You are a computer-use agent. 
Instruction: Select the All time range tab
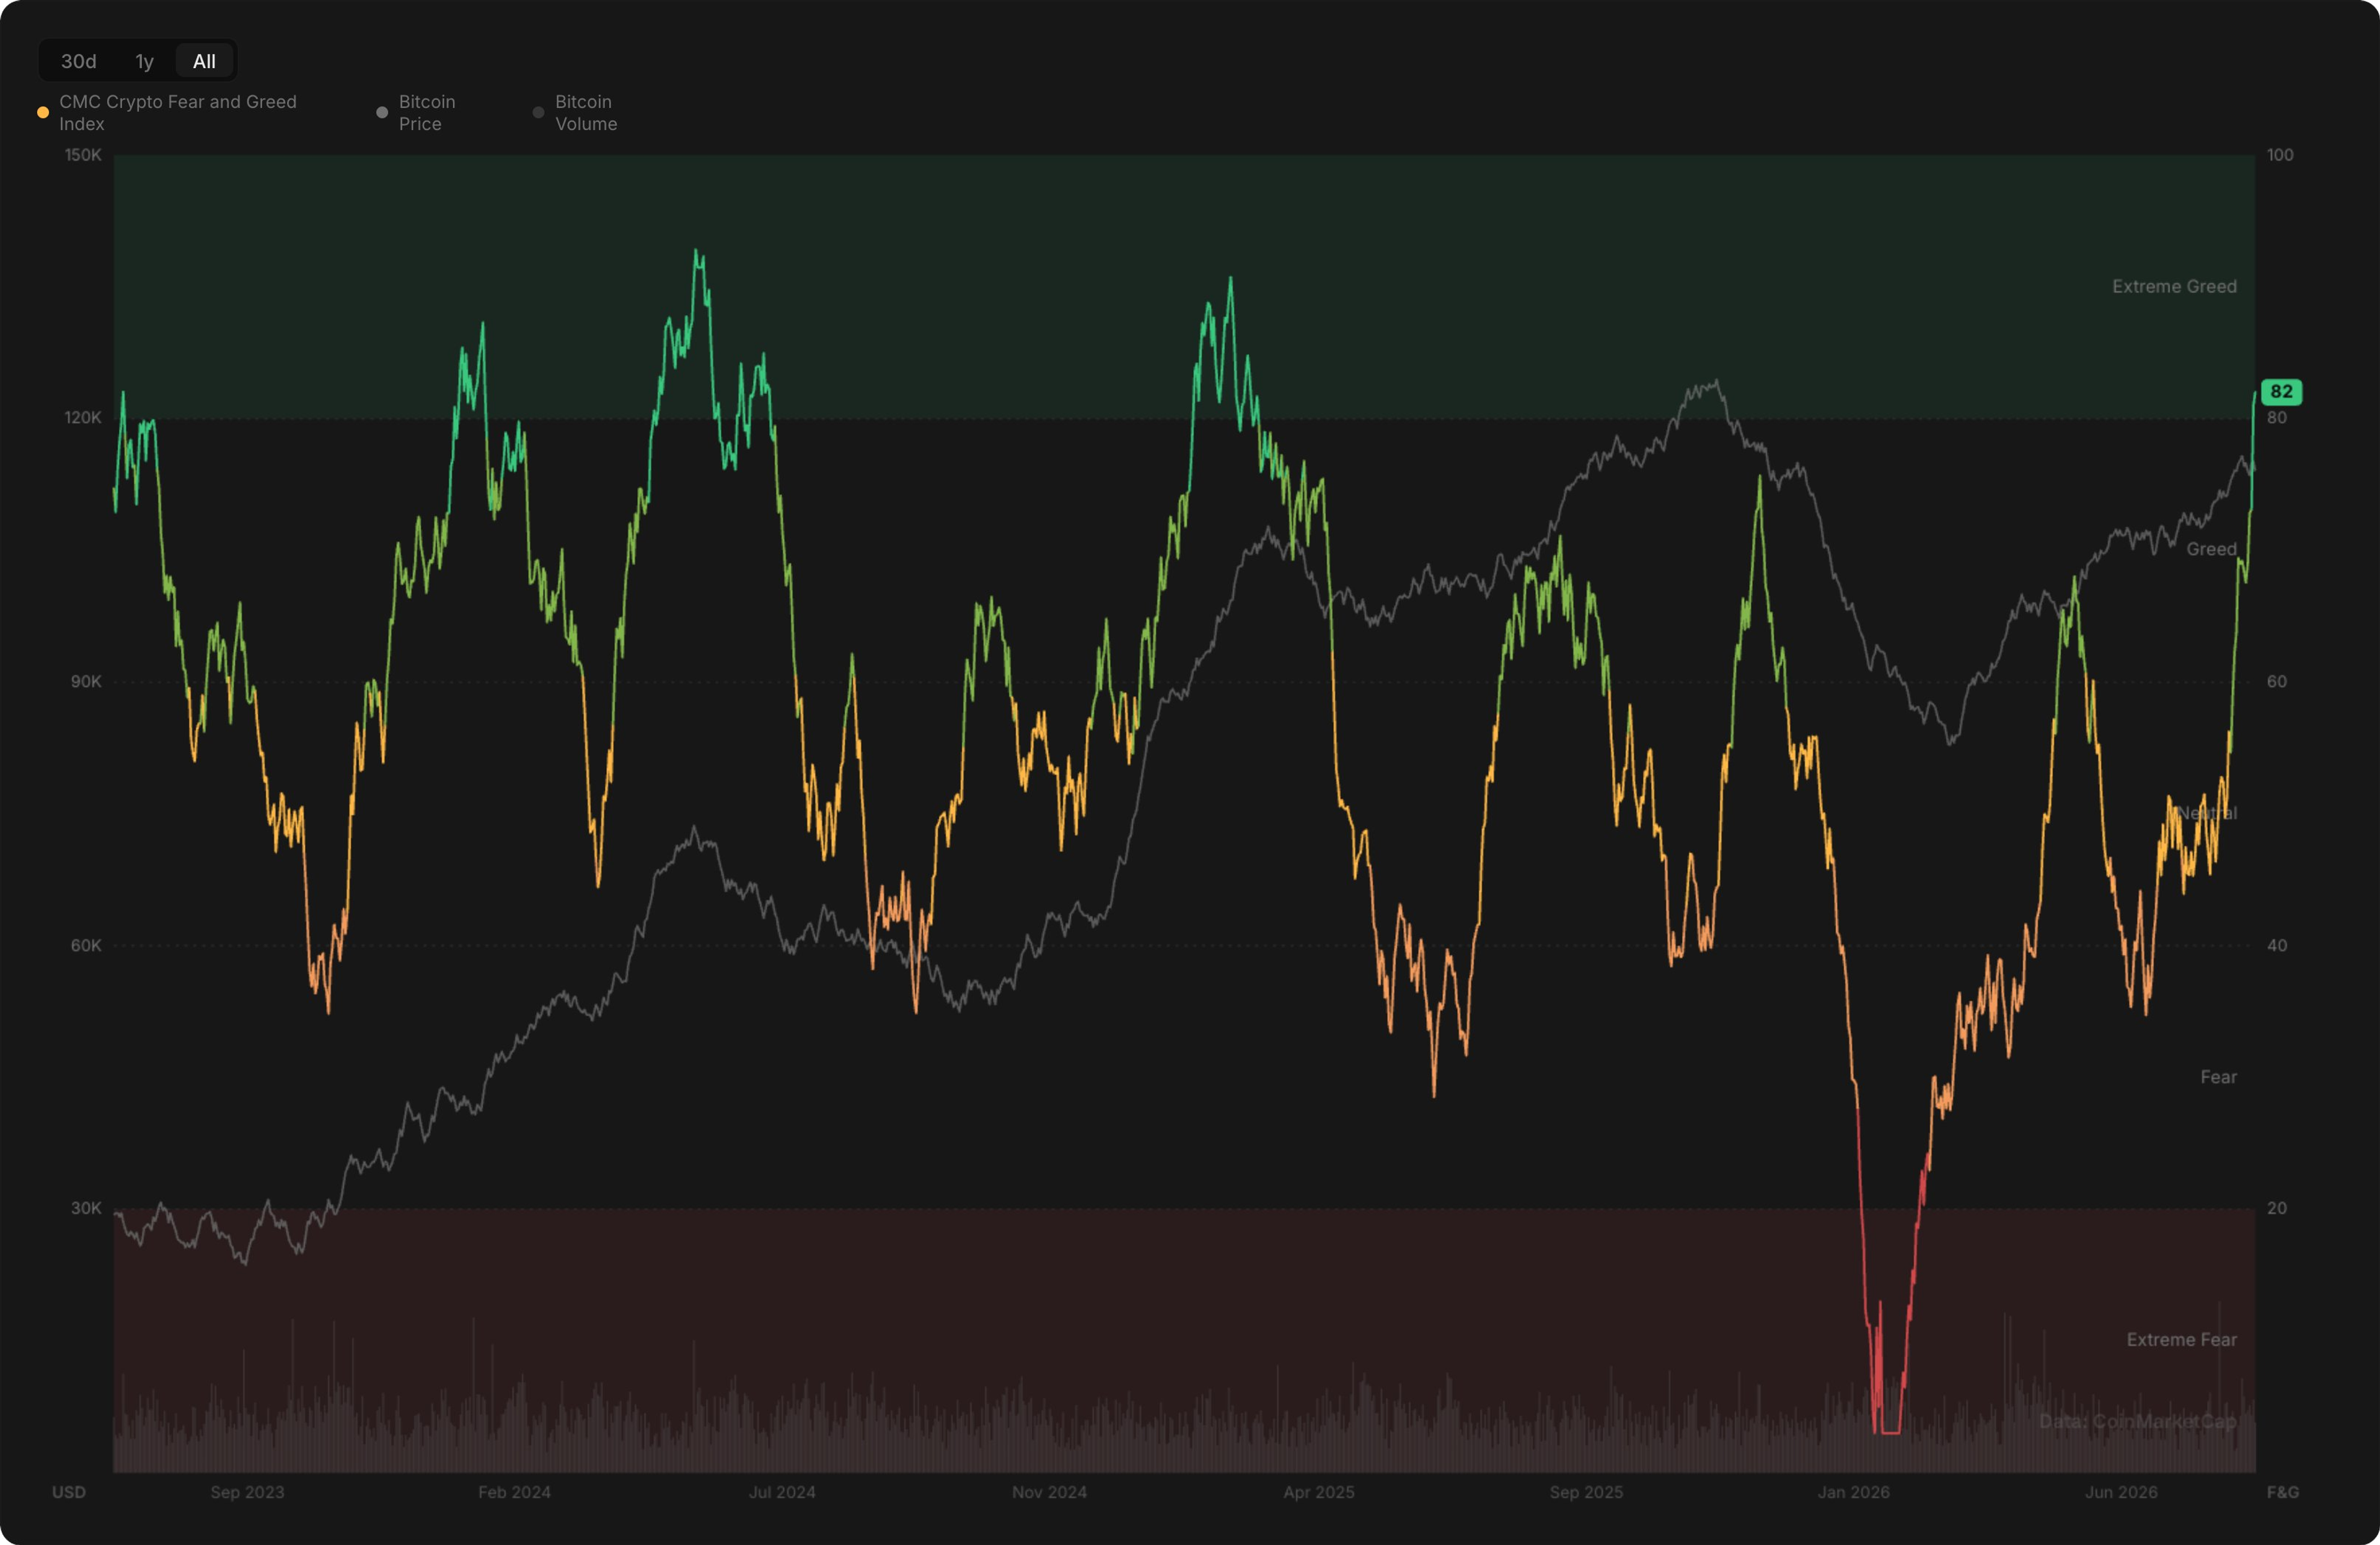(x=204, y=61)
